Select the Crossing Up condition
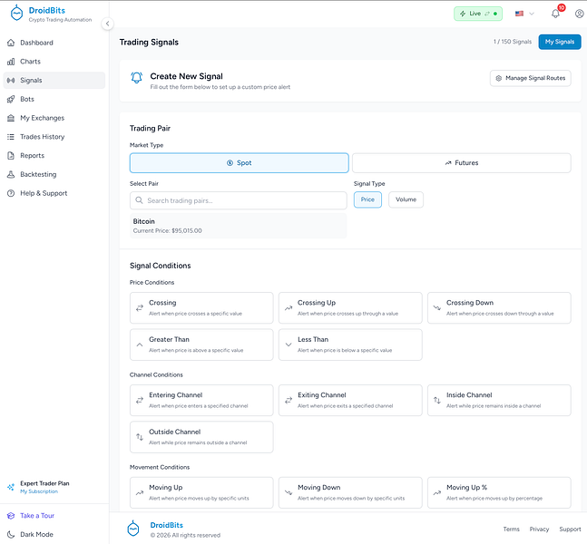587x544 pixels. point(350,308)
